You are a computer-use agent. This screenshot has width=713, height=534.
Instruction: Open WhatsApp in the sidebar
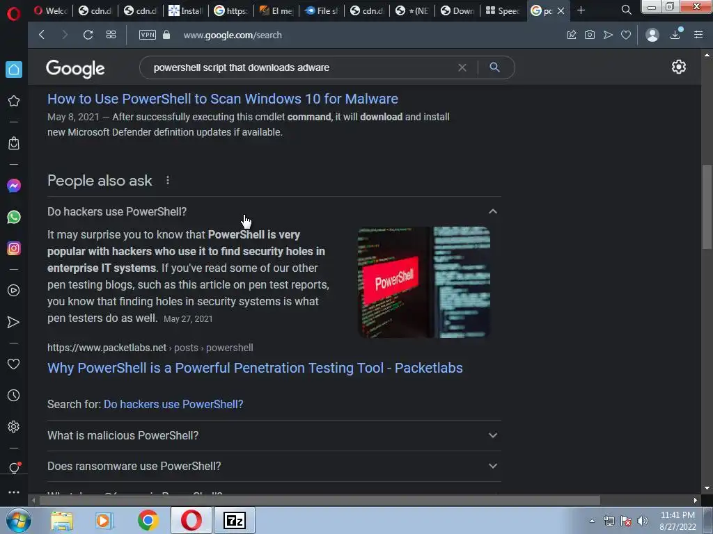click(14, 217)
